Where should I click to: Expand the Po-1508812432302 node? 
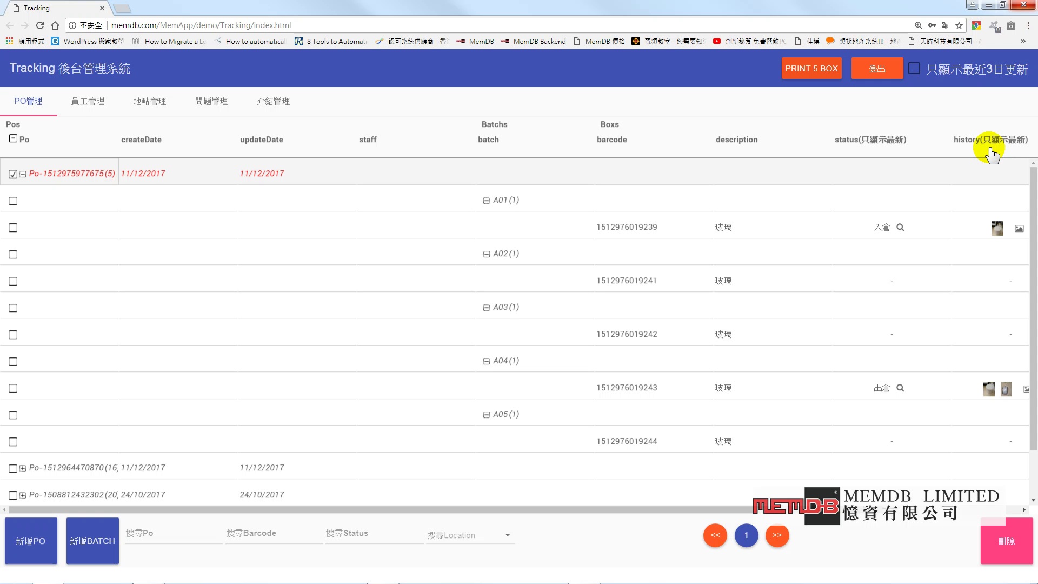pyautogui.click(x=23, y=495)
